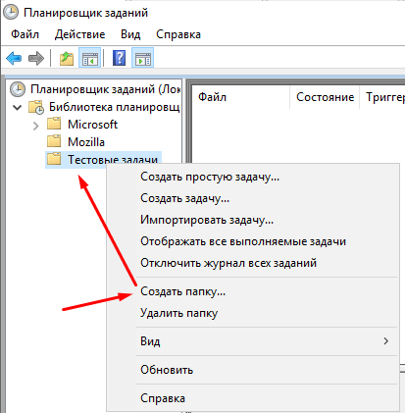Open the Вид submenu arrow

point(386,341)
